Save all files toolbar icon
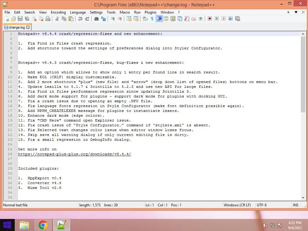The height and width of the screenshot is (231, 308). pyautogui.click(x=27, y=19)
